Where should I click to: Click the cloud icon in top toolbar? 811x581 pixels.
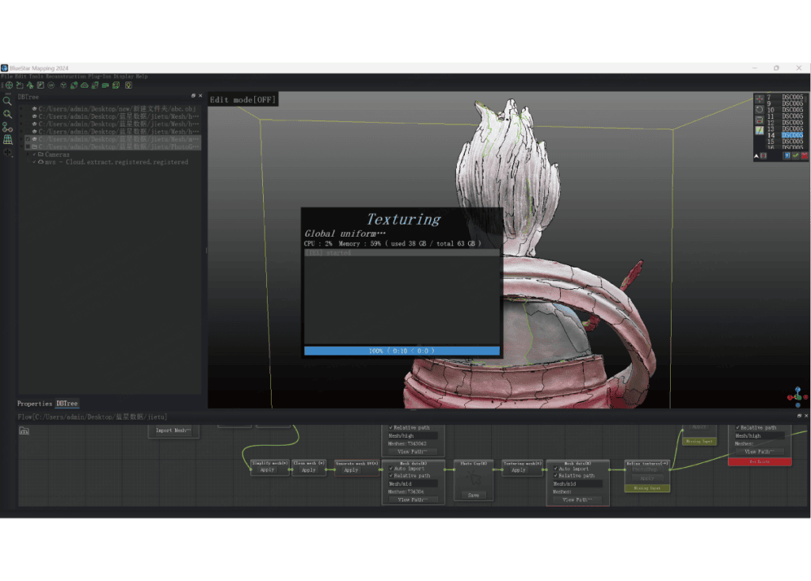(x=84, y=85)
